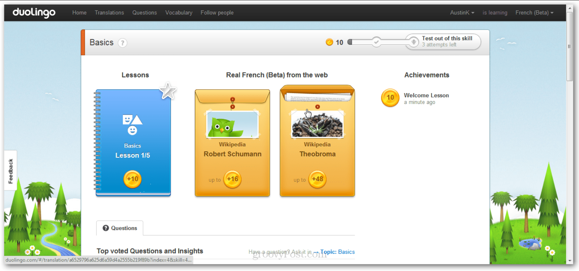Image resolution: width=579 pixels, height=271 pixels.
Task: Follow the Topic: Basics link
Action: click(337, 252)
